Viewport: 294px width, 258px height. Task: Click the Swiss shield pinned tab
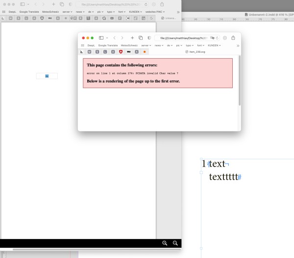[121, 51]
